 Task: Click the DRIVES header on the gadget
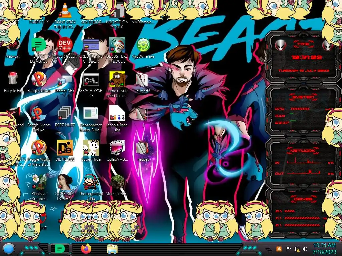tap(303, 199)
